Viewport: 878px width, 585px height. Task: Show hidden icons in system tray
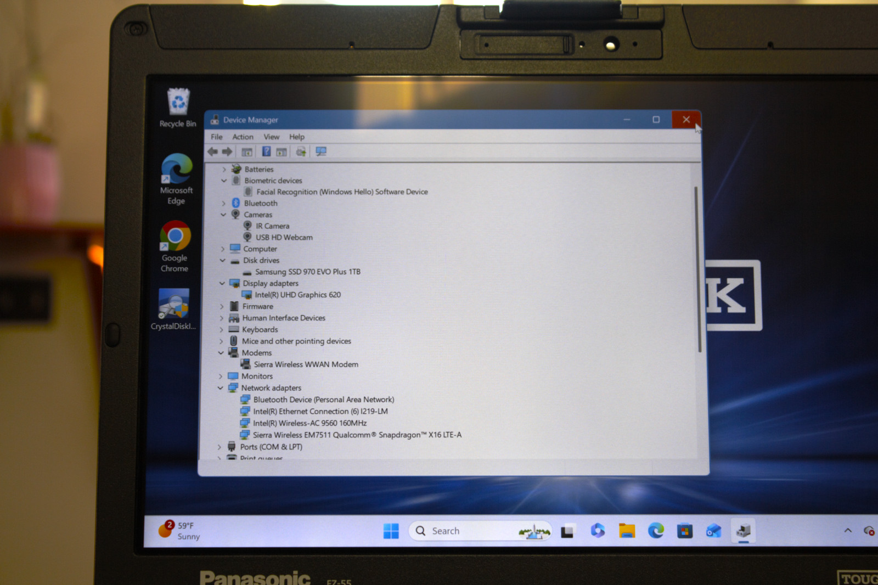(848, 531)
